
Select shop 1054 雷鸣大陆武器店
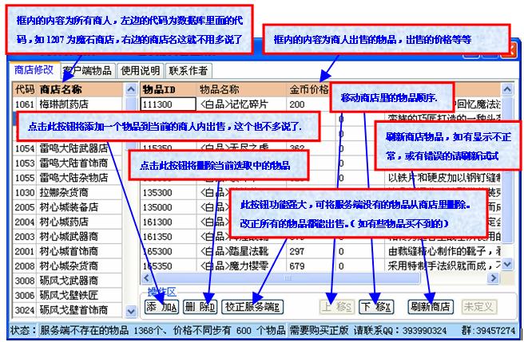[64, 148]
